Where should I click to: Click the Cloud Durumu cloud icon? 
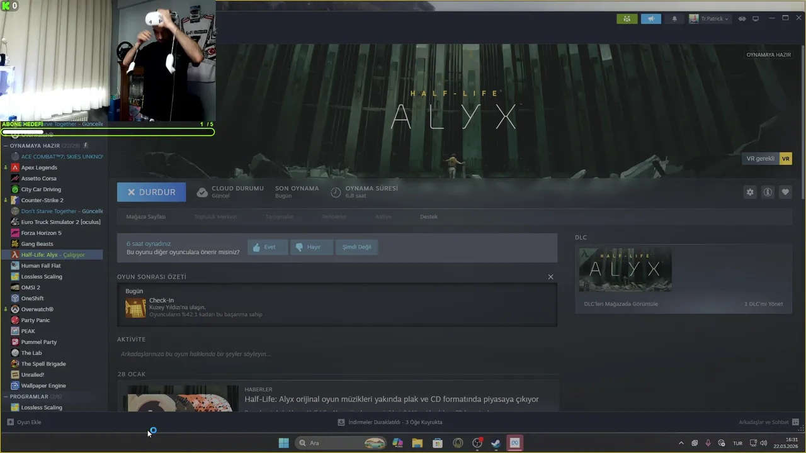coord(202,193)
